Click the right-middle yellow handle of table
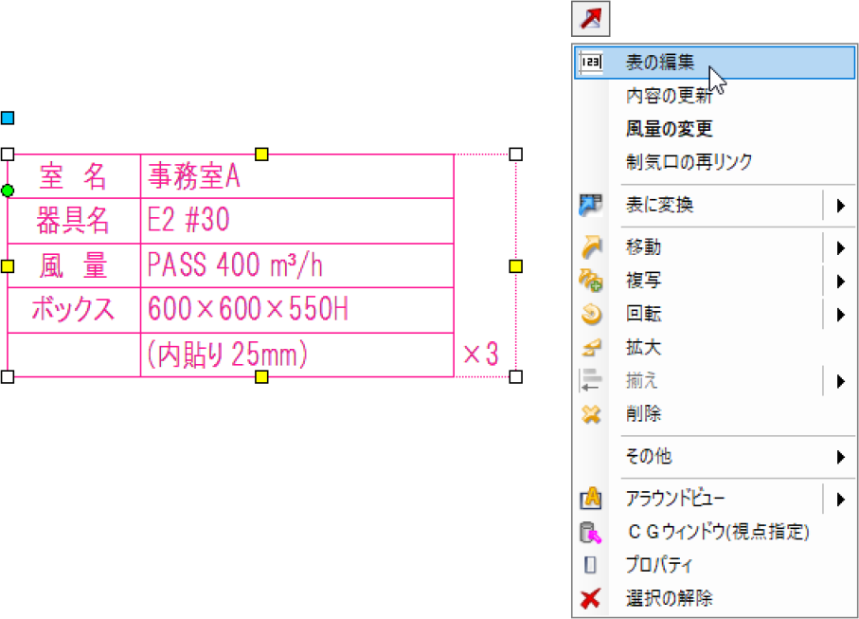859x619 pixels. (515, 266)
